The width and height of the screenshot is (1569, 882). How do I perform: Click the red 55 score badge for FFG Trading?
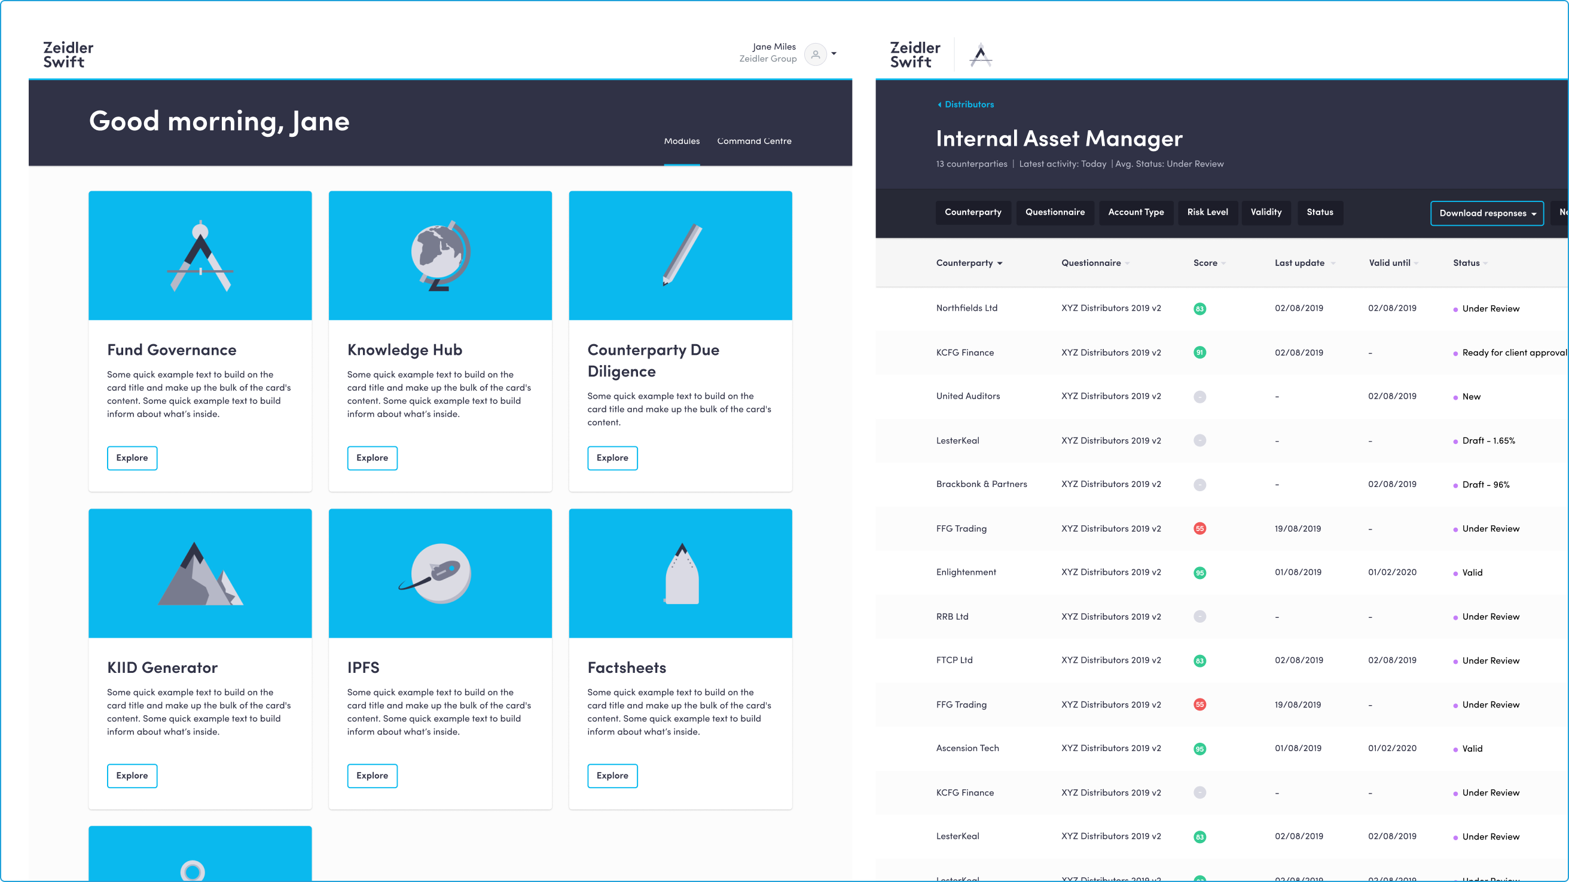pyautogui.click(x=1199, y=528)
